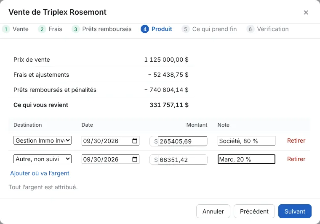Remove the Société, 80 % row
The image size is (320, 224).
(296, 141)
